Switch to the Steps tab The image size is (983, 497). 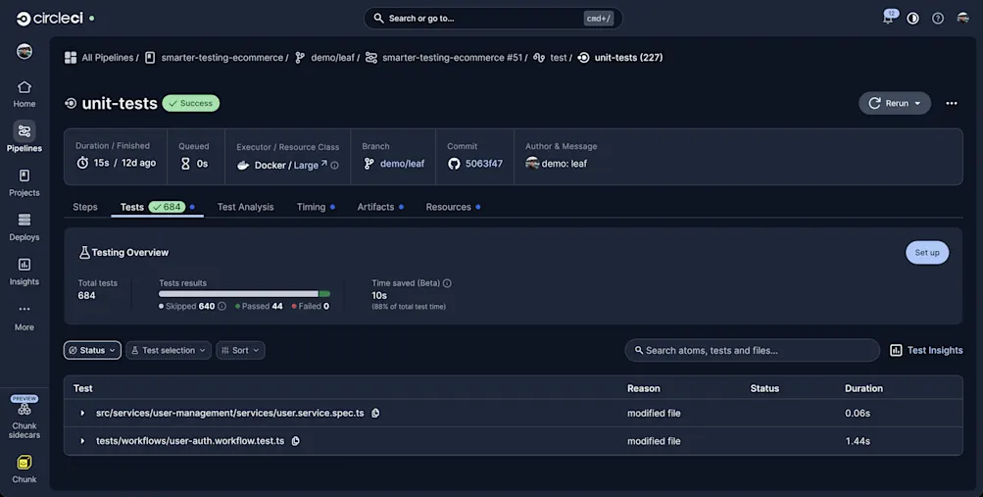click(85, 207)
